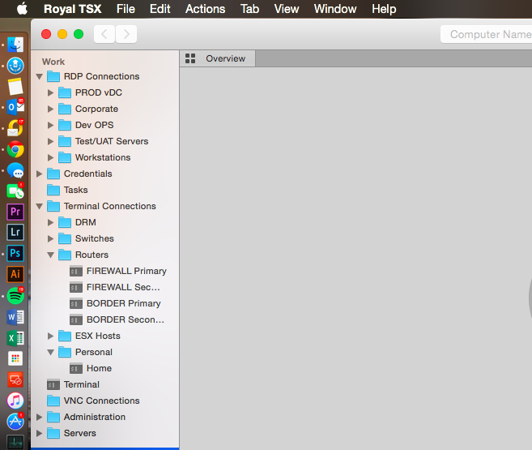Open the blue circular arrow dock icon
Screen dimensions: 532x450
15,66
